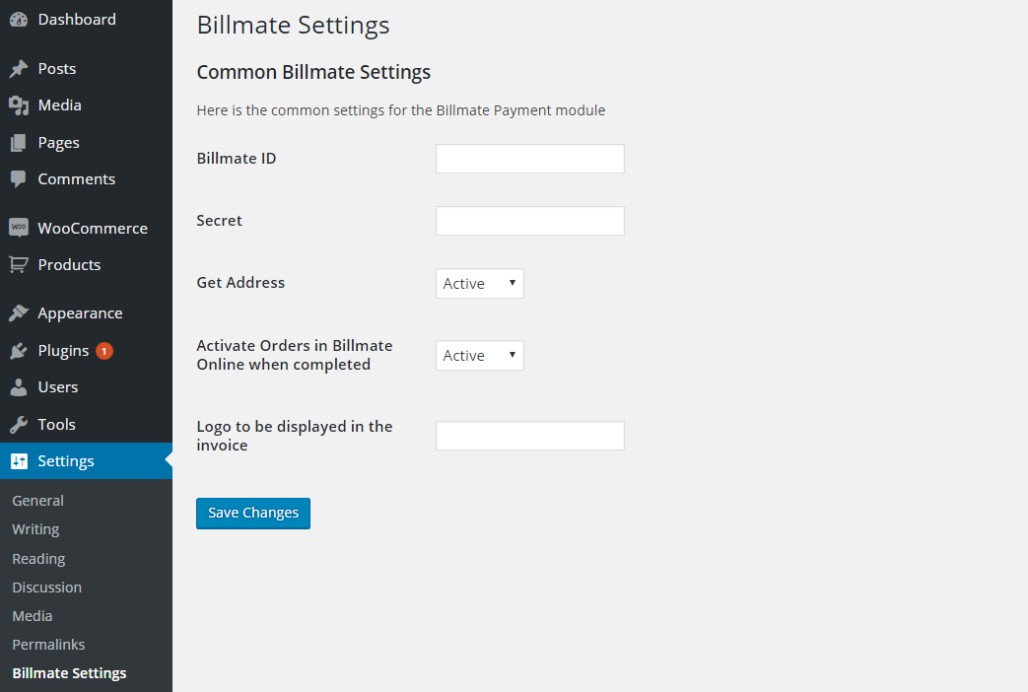Open the Discussion settings submenu item
The width and height of the screenshot is (1028, 692).
46,588
